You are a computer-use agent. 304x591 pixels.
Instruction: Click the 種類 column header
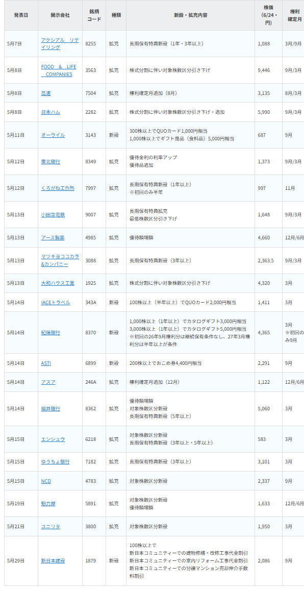[116, 15]
